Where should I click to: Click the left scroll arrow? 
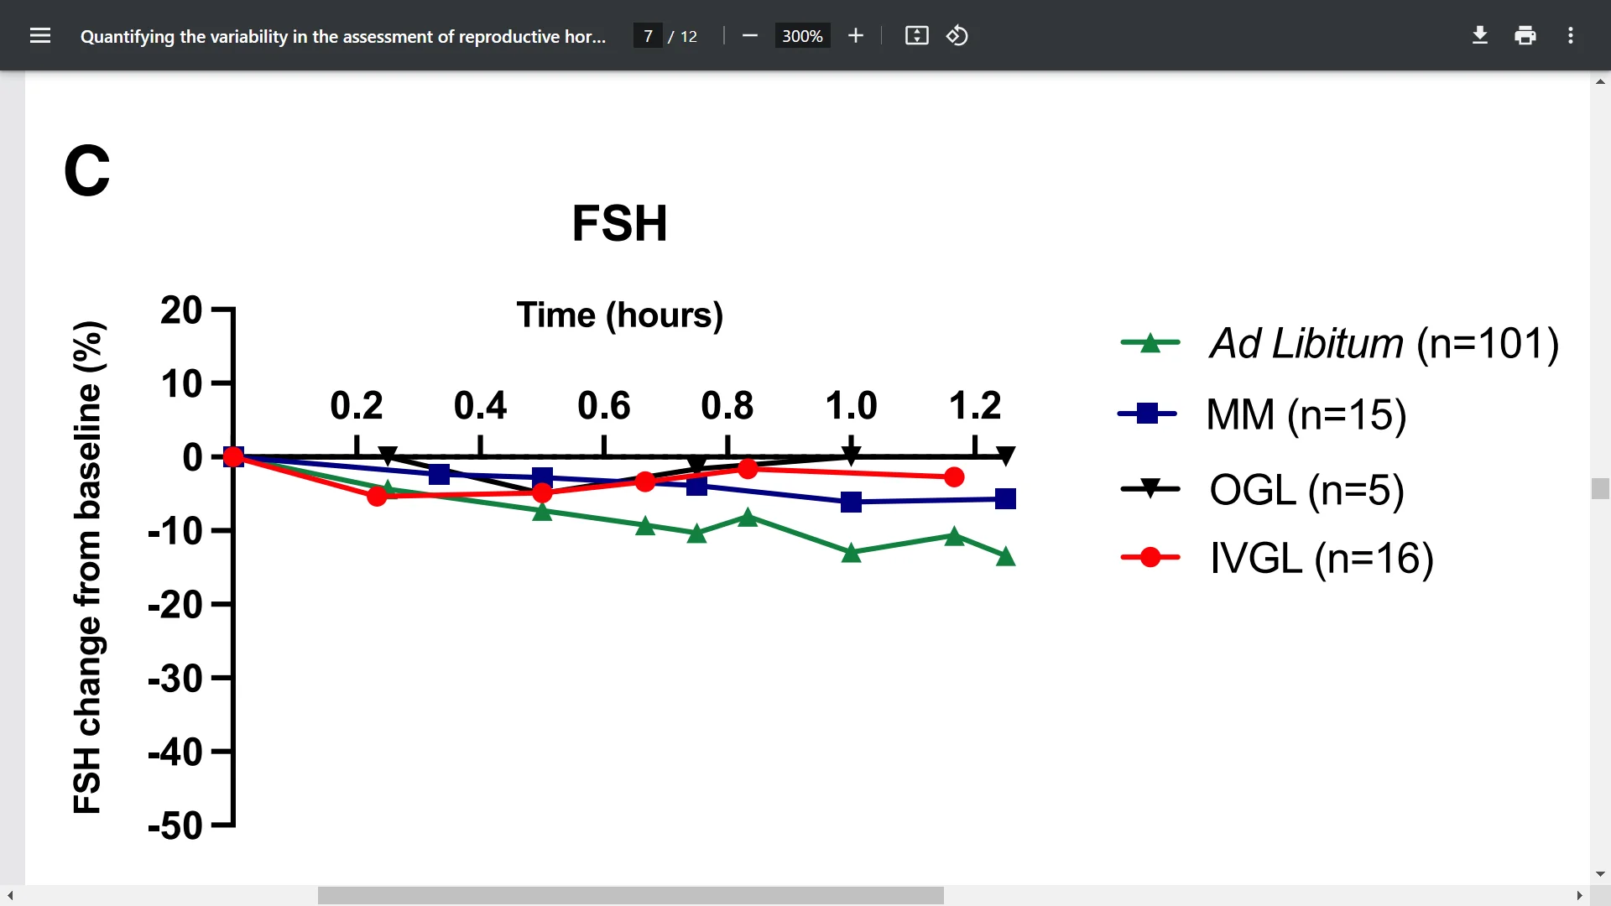[8, 895]
